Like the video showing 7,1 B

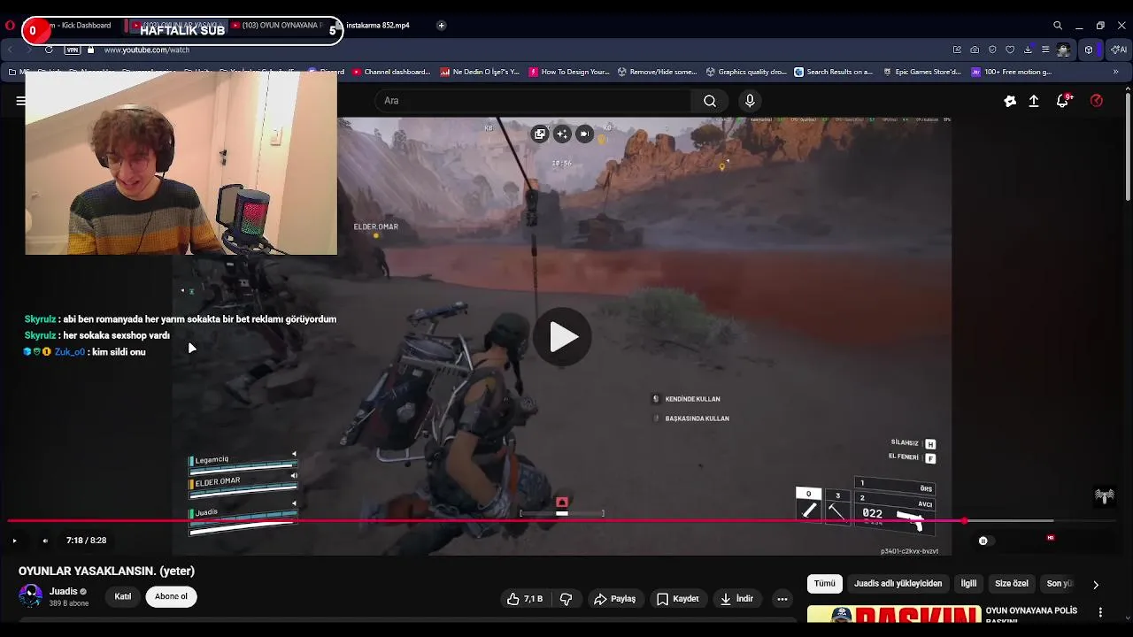525,599
